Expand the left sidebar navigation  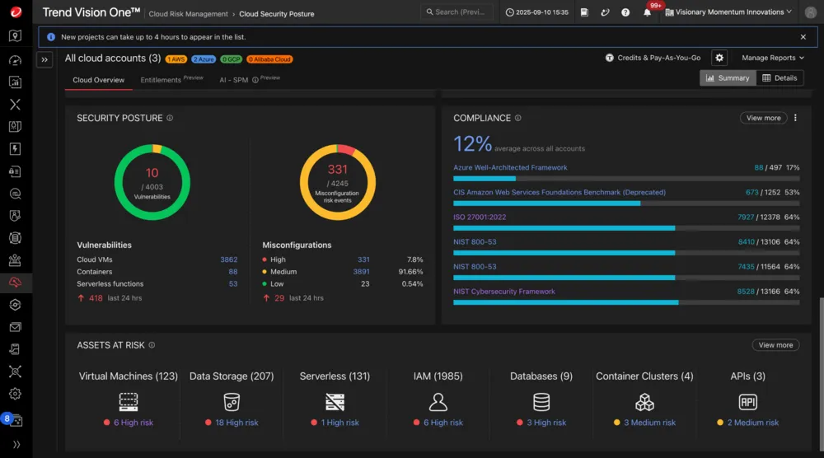[45, 59]
